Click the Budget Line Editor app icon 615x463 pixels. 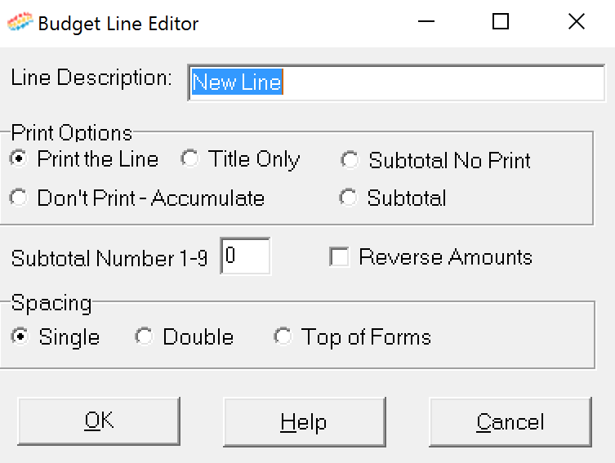[20, 22]
